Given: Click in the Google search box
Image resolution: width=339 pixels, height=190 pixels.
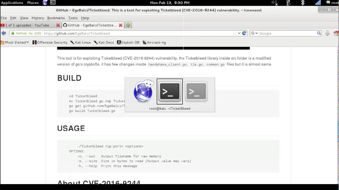Looking at the screenshot, I should tap(287, 33).
